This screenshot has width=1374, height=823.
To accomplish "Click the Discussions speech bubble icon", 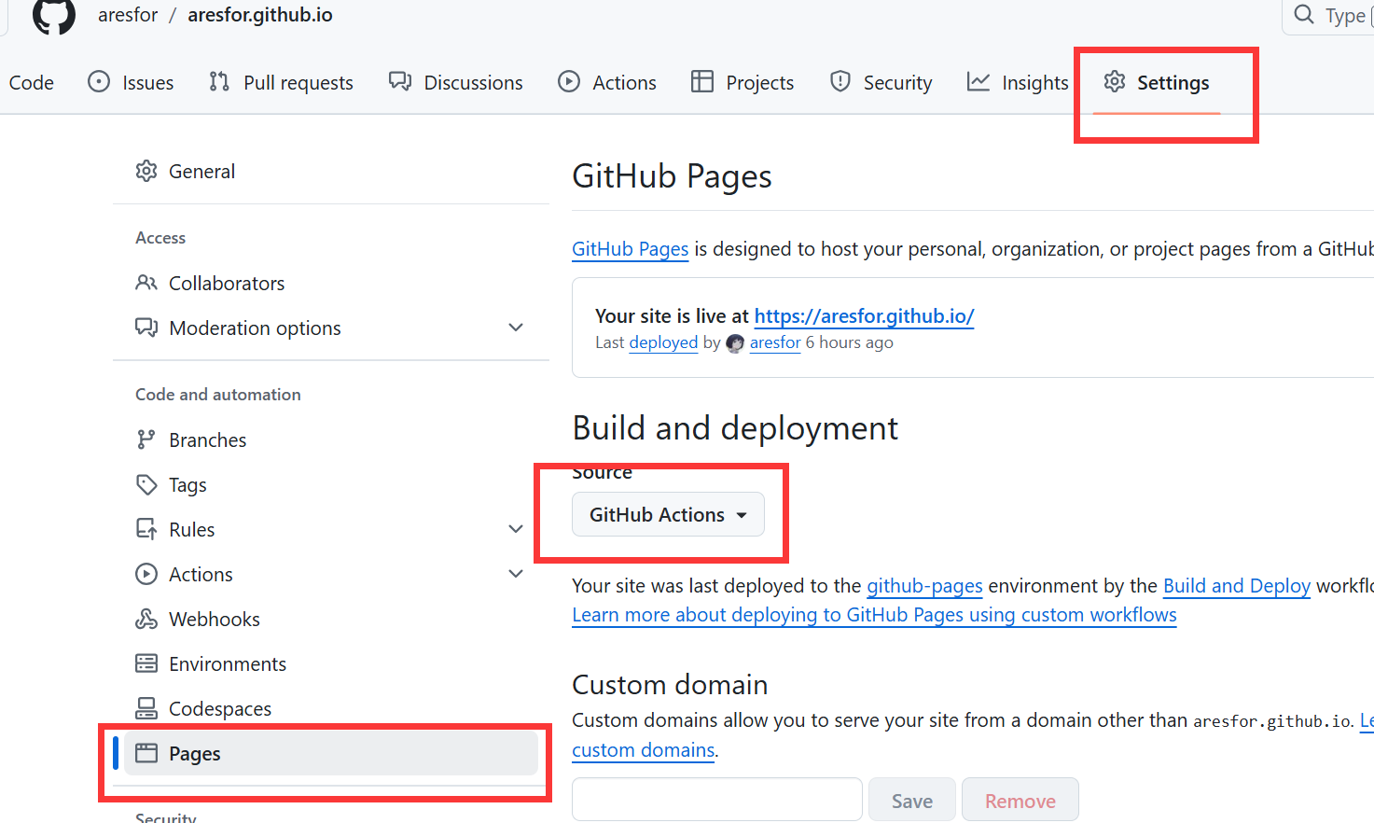I will tap(400, 82).
